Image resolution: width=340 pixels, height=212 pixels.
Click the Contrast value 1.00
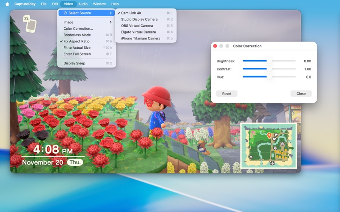[308, 69]
